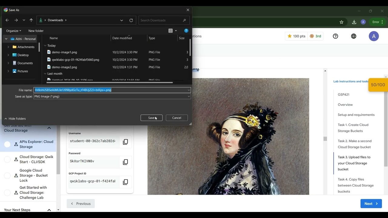Select demo-image1.png file
The image size is (388, 218).
coord(64,52)
